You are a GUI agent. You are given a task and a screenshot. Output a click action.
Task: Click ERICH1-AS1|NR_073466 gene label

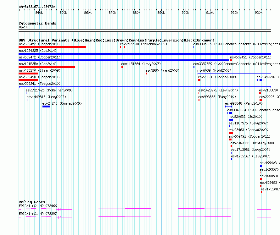pos(38,206)
